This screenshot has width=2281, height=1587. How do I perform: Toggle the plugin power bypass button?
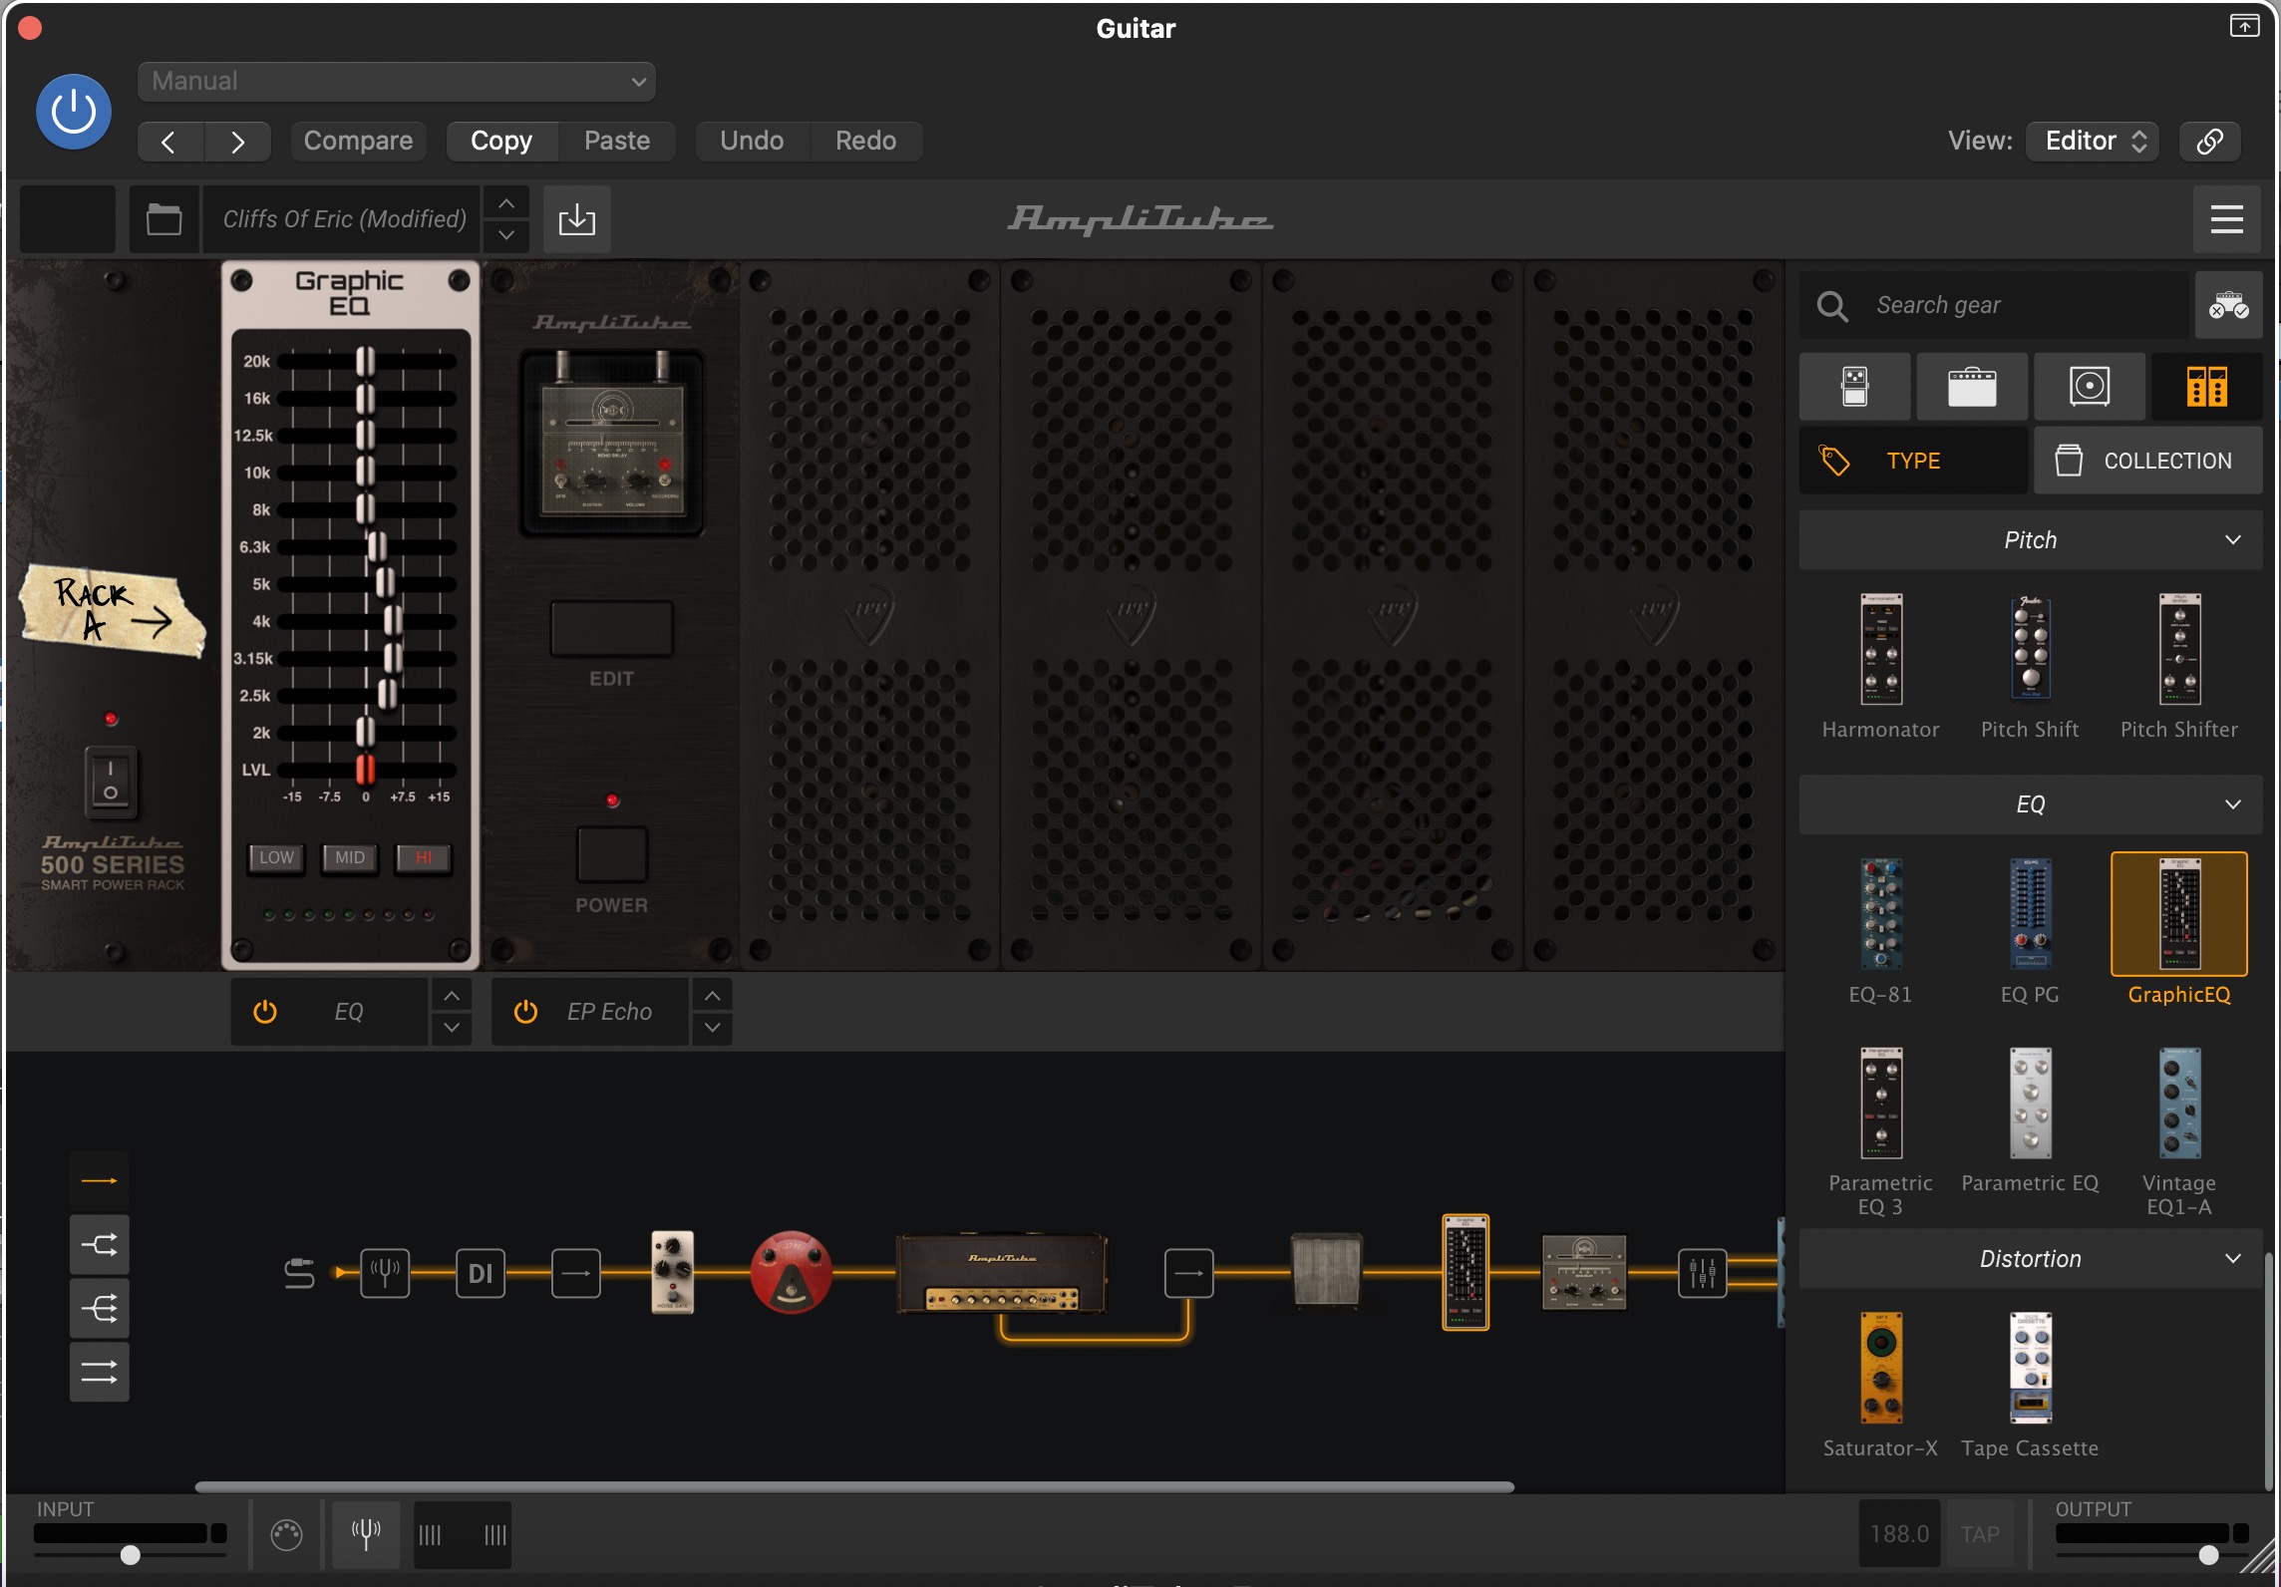74,112
